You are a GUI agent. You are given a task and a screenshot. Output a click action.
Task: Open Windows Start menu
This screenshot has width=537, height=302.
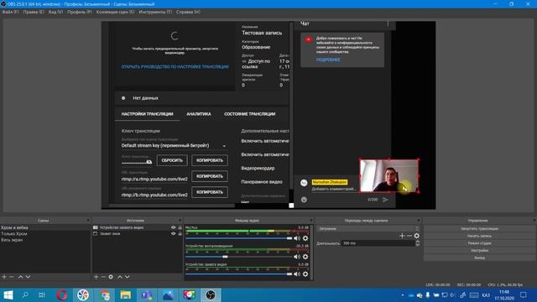click(x=8, y=294)
